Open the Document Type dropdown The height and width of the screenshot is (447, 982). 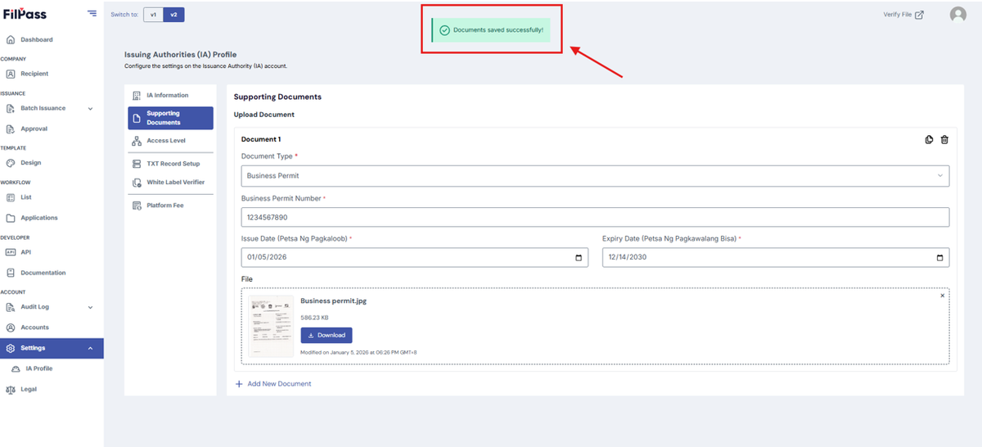[x=595, y=175]
